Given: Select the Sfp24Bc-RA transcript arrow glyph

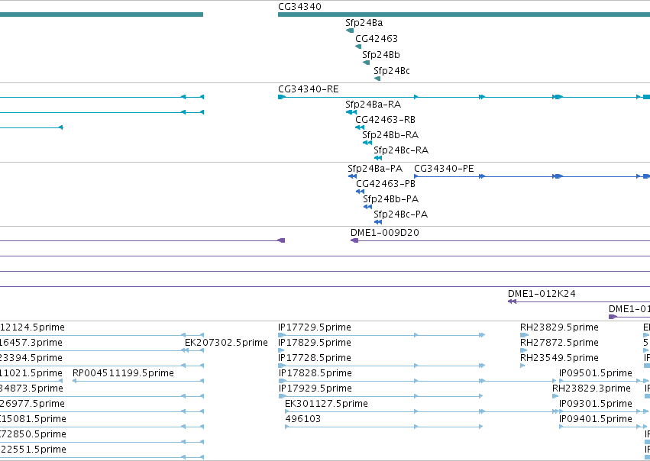Looking at the screenshot, I should 377,158.
